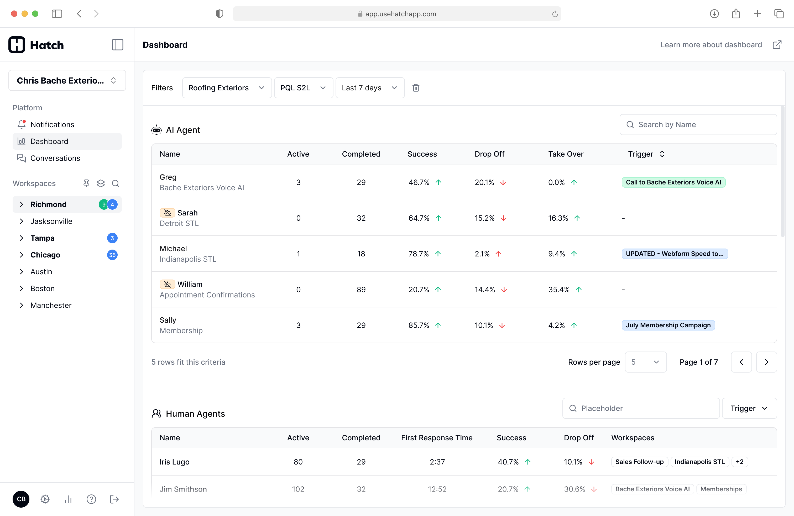Open help via the question mark icon

click(91, 499)
